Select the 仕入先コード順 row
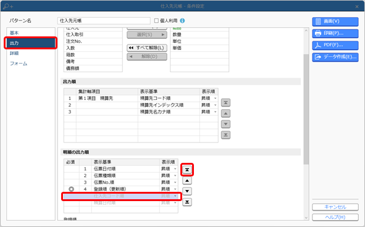 pos(121,196)
